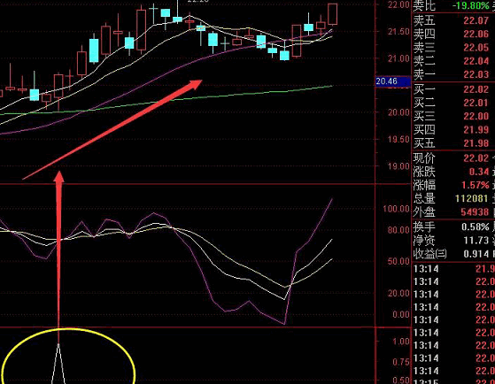The image size is (495, 384).
Task: Click the 涨跌 value 0.34
Action: point(478,172)
